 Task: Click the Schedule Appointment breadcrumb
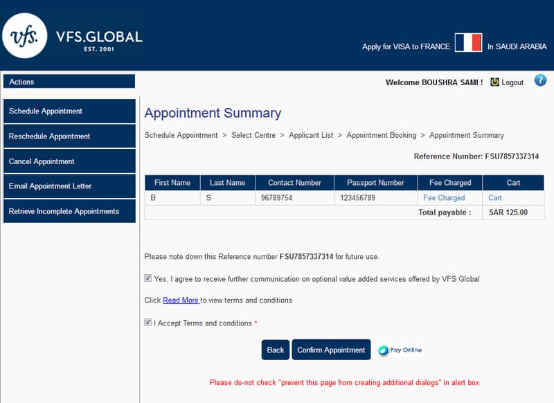pyautogui.click(x=181, y=135)
